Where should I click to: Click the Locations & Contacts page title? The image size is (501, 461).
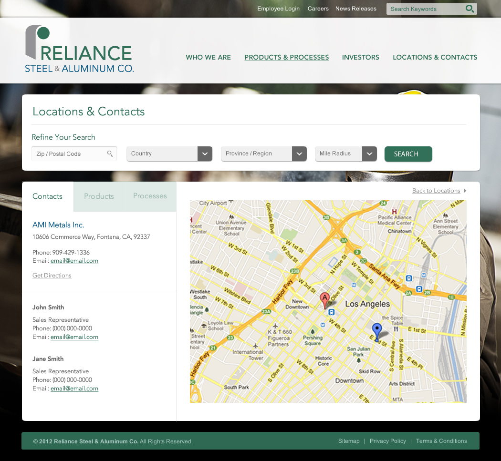88,112
